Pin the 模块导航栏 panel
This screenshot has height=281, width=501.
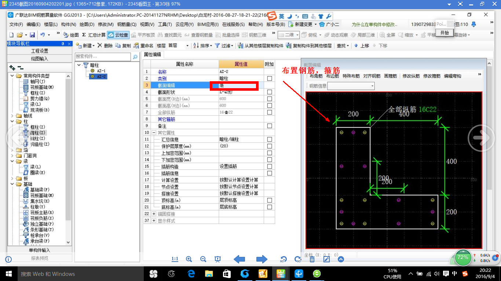tap(63, 44)
